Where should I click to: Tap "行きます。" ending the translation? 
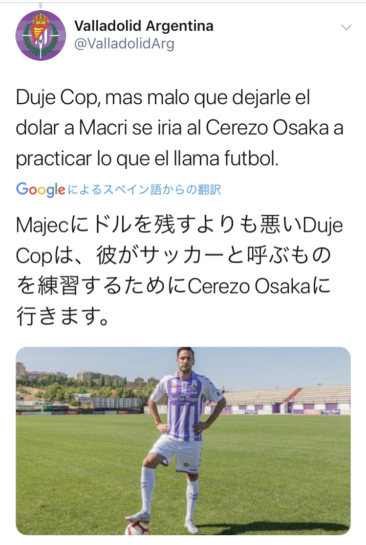pyautogui.click(x=63, y=317)
